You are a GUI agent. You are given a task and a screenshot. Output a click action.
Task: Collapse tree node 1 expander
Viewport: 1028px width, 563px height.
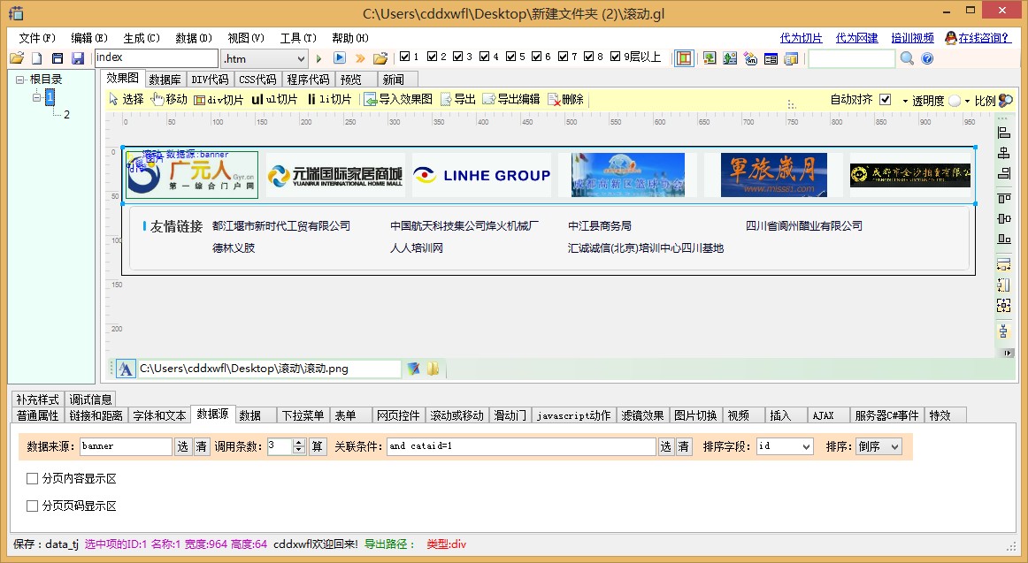pyautogui.click(x=37, y=97)
